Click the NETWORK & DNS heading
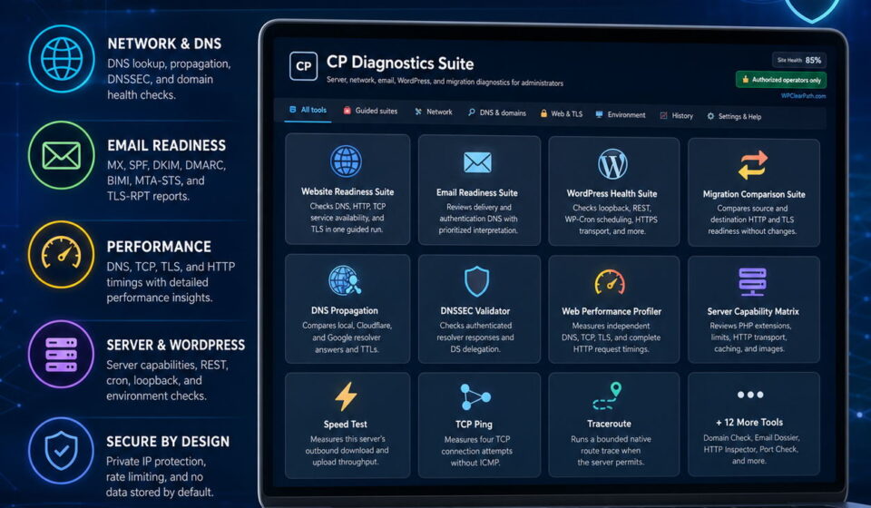Image resolution: width=871 pixels, height=508 pixels. coord(164,44)
